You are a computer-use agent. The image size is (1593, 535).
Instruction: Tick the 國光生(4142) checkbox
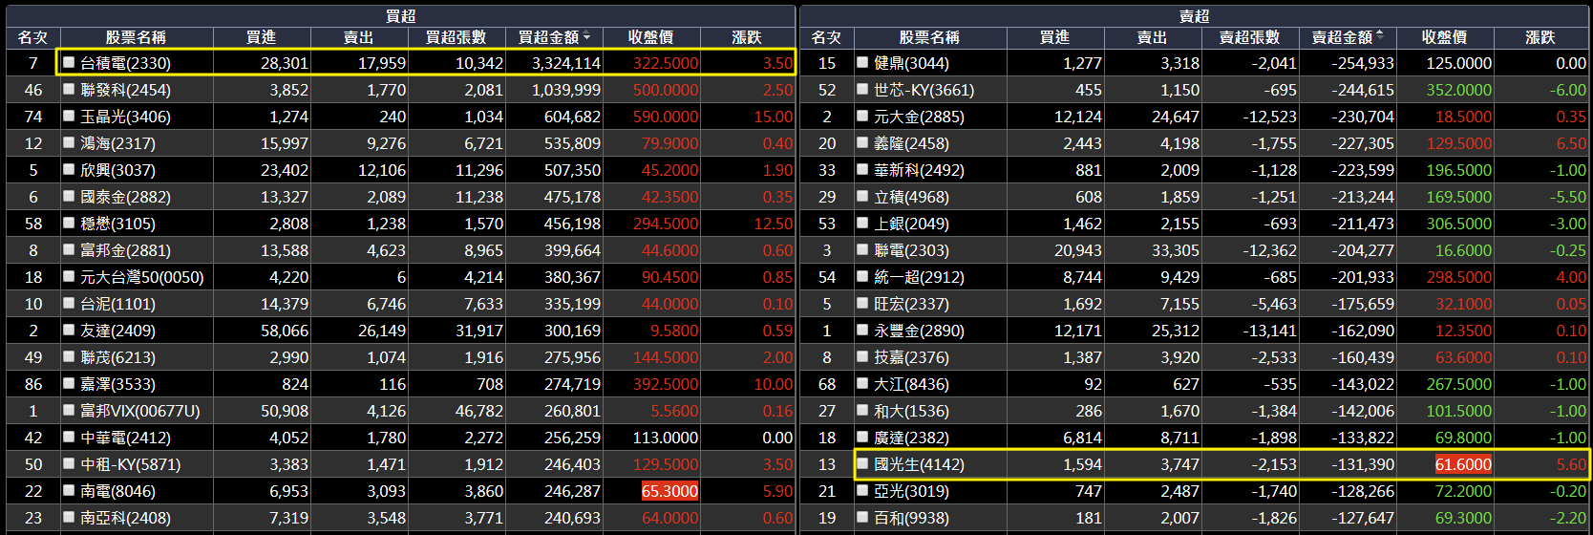click(x=862, y=463)
